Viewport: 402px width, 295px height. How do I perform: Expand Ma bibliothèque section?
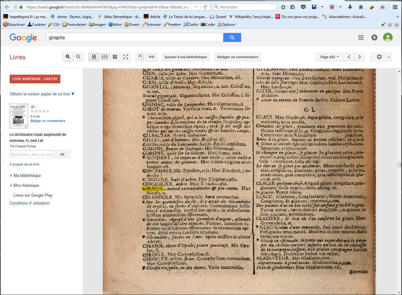point(27,176)
